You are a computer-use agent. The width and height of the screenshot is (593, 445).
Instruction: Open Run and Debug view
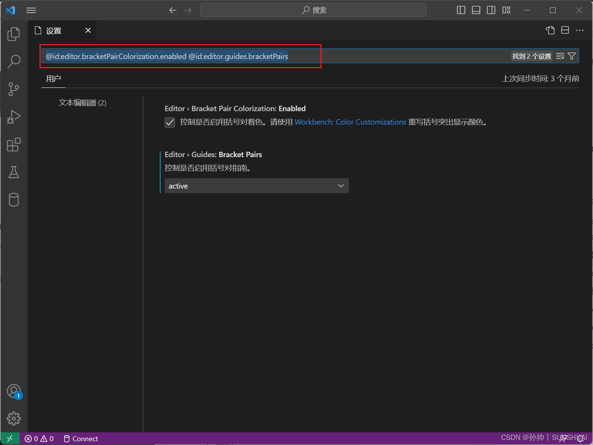tap(14, 117)
